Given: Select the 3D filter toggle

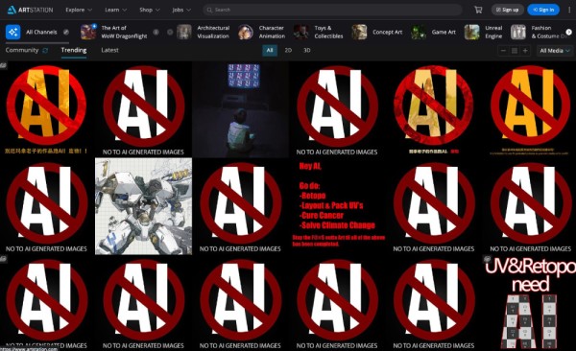Looking at the screenshot, I should (x=307, y=50).
